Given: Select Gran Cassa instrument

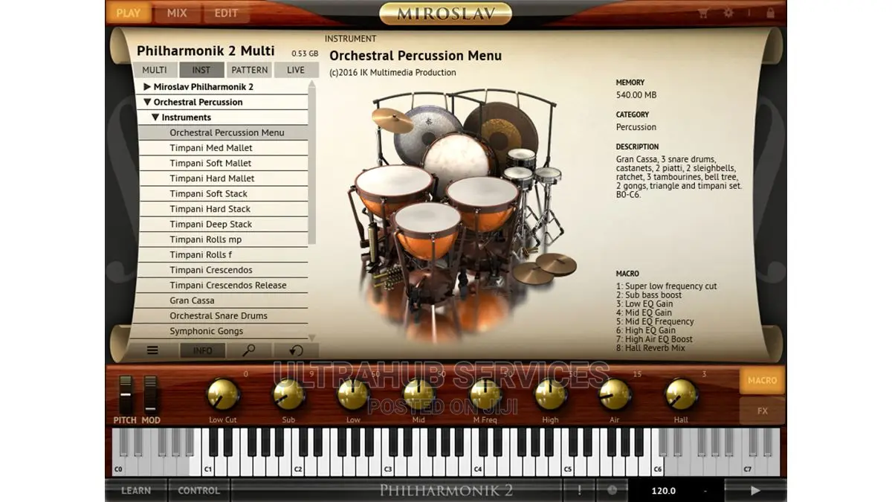Looking at the screenshot, I should pos(223,300).
